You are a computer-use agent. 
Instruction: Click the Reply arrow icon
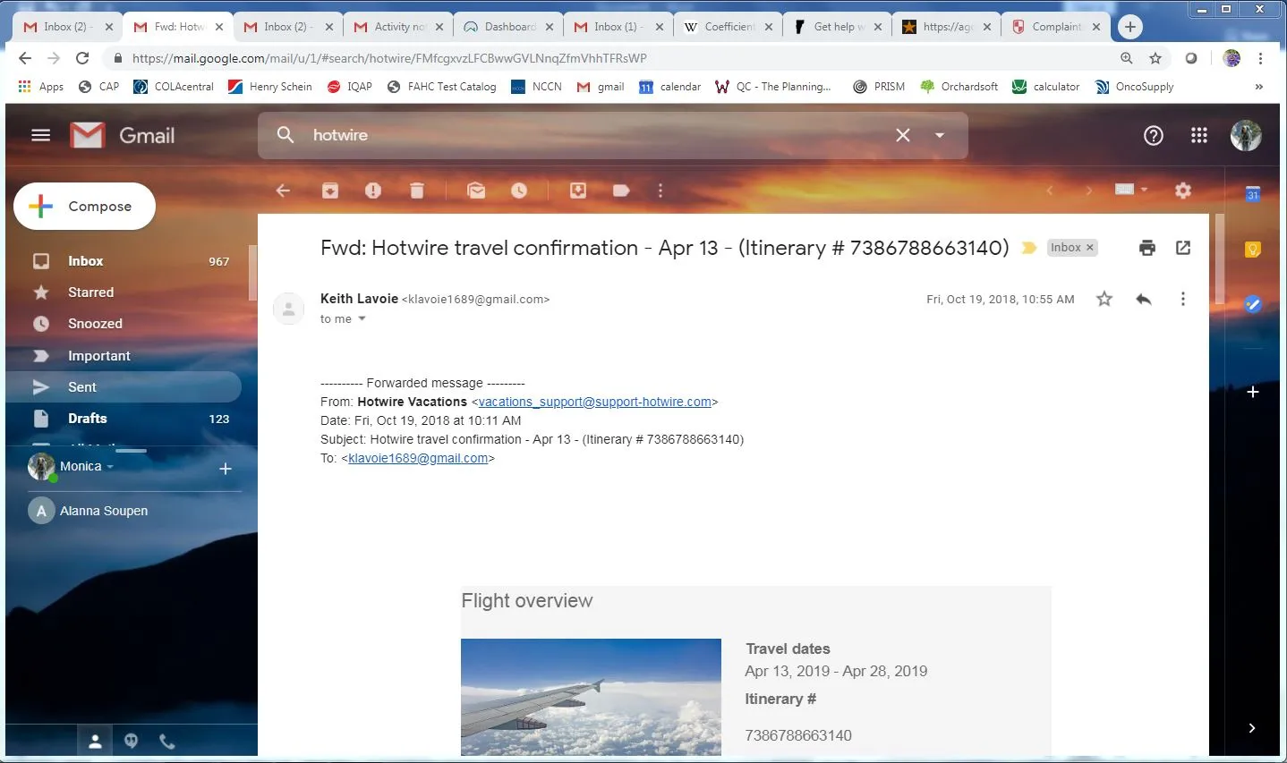point(1143,300)
